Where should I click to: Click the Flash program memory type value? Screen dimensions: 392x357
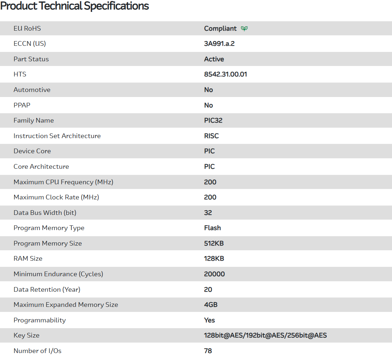pos(212,228)
